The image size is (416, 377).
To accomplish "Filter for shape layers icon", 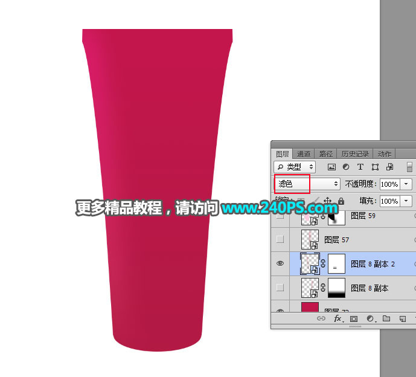I will coord(375,167).
